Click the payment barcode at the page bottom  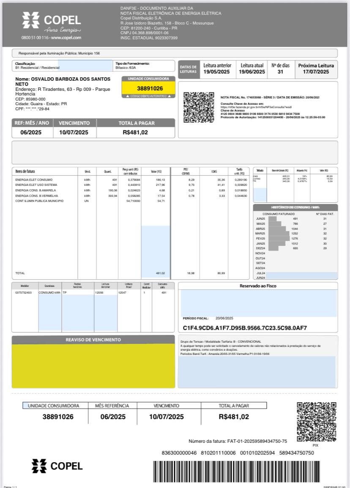click(x=236, y=472)
